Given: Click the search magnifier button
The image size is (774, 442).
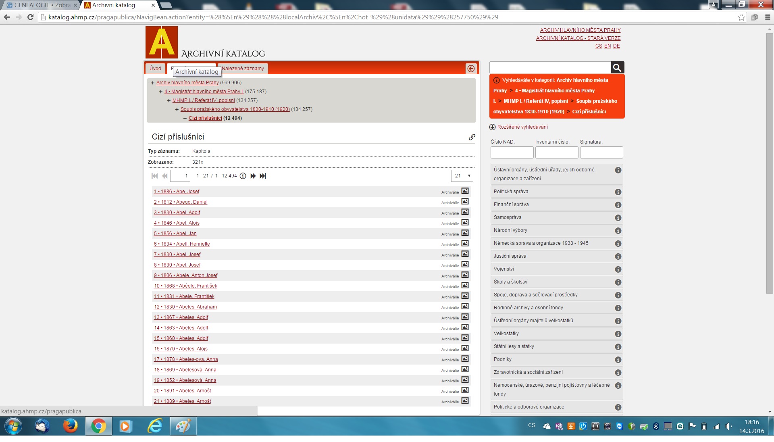Looking at the screenshot, I should 617,68.
